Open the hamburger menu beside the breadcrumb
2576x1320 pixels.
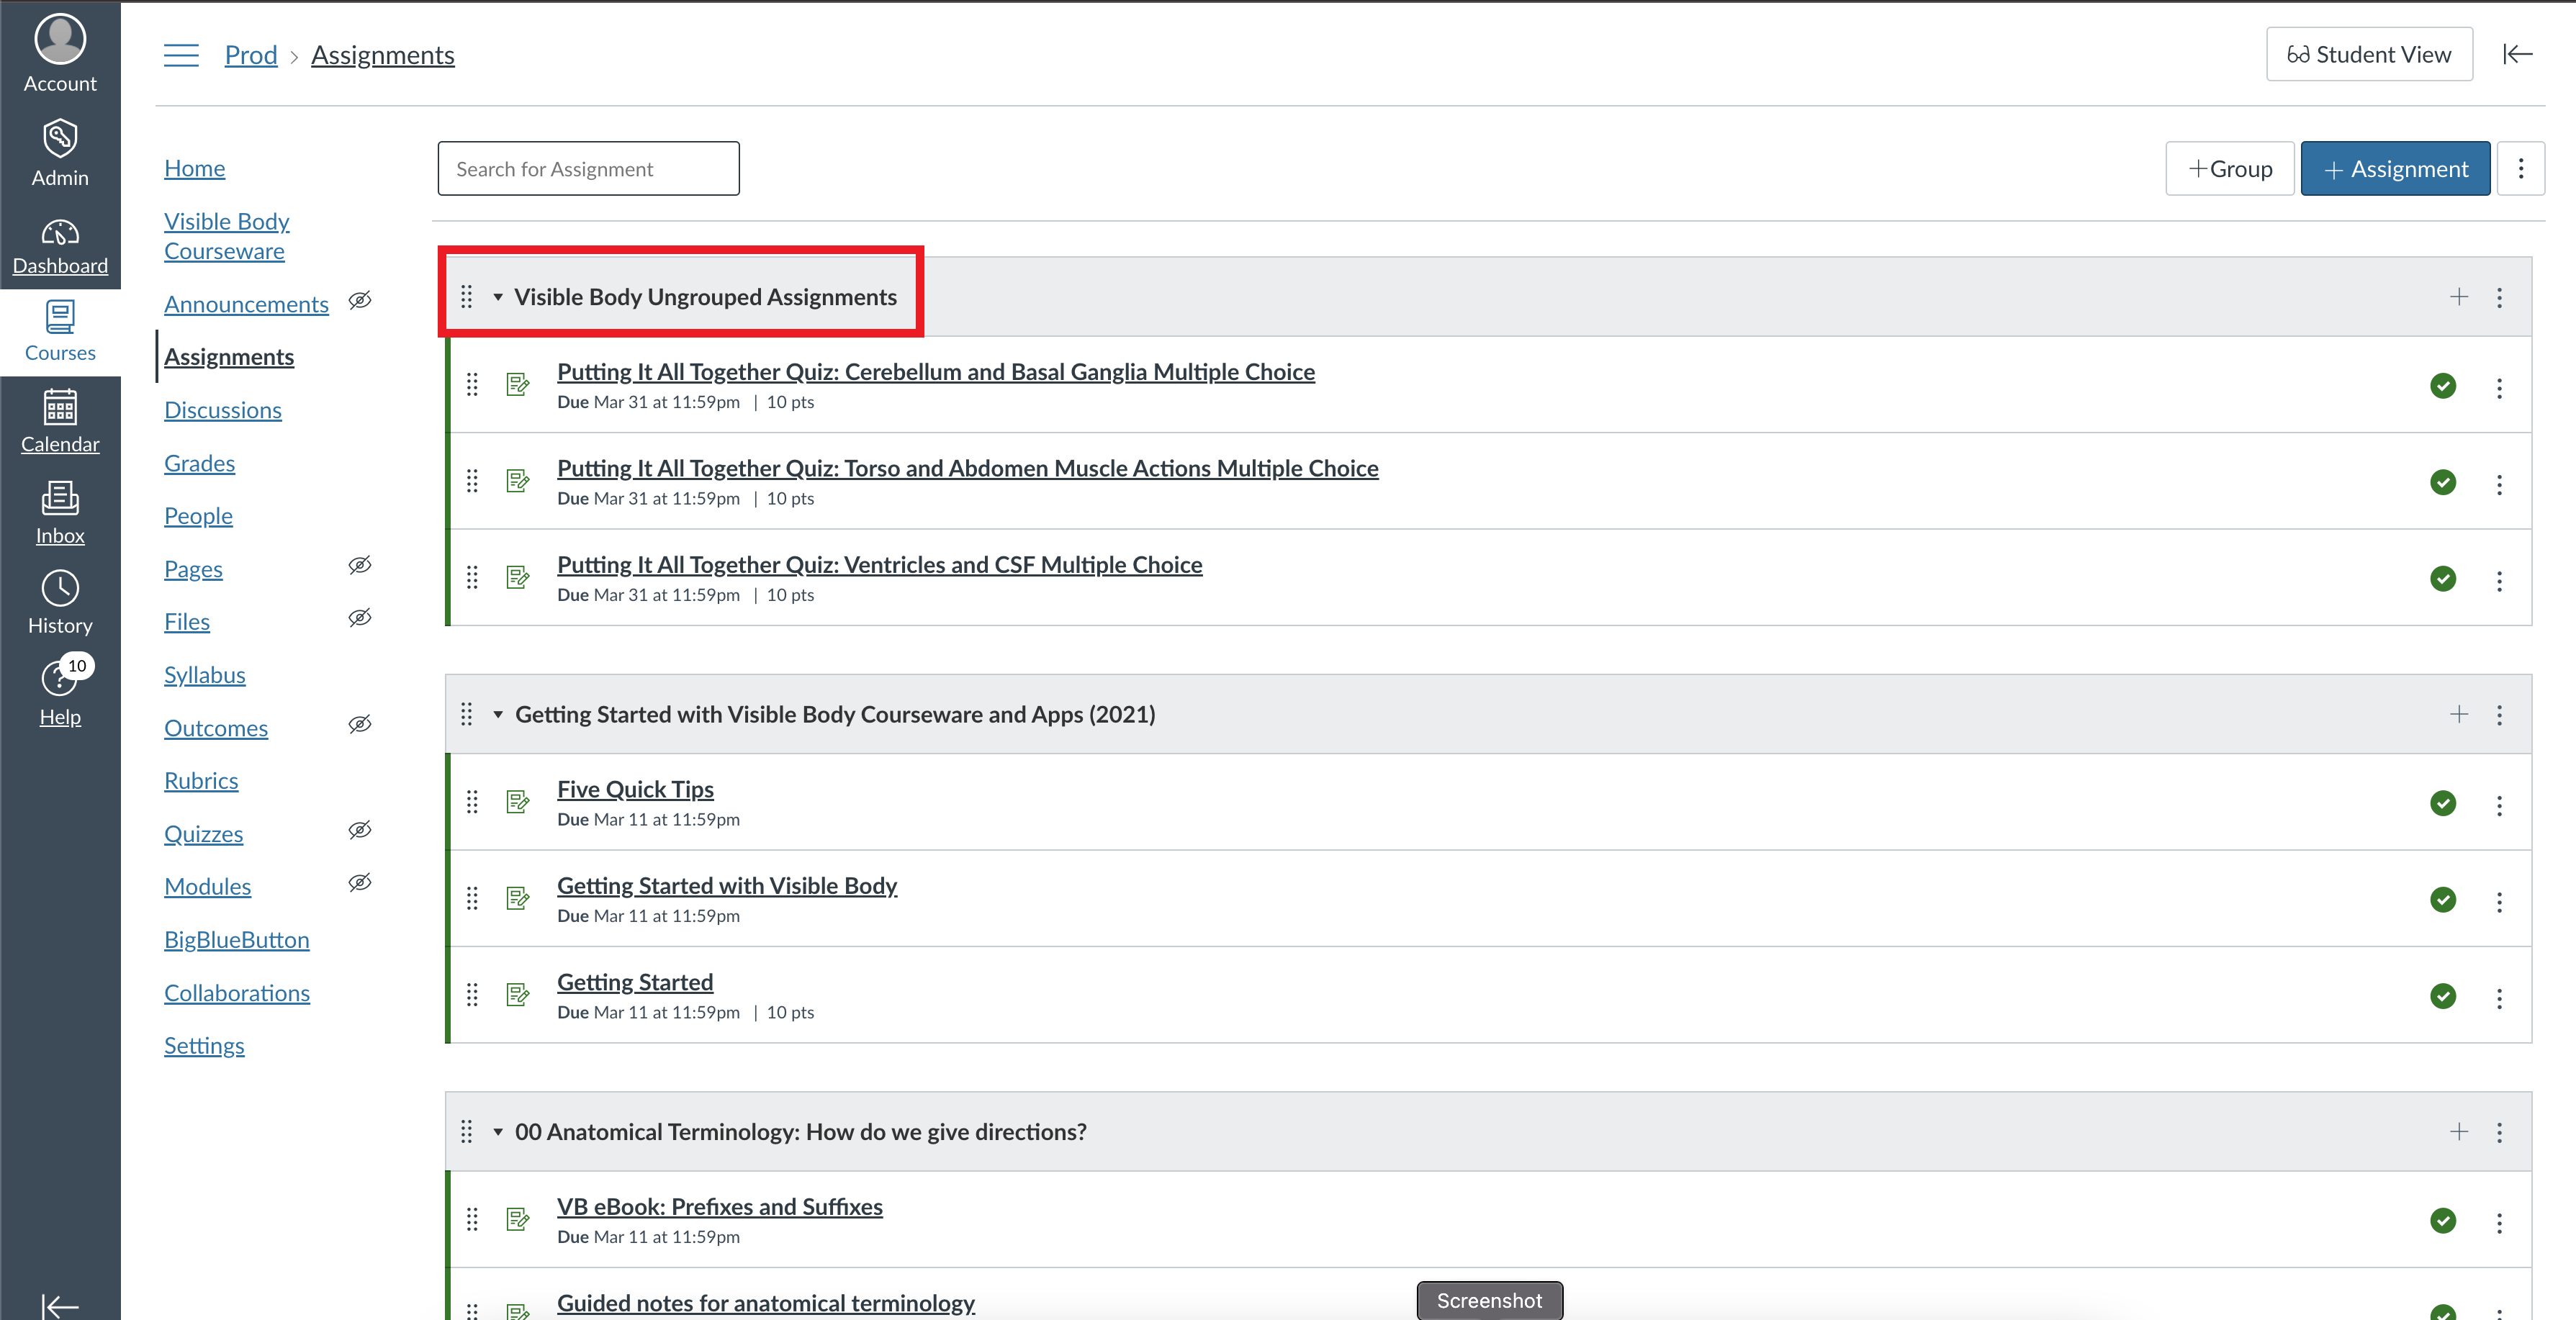[181, 55]
